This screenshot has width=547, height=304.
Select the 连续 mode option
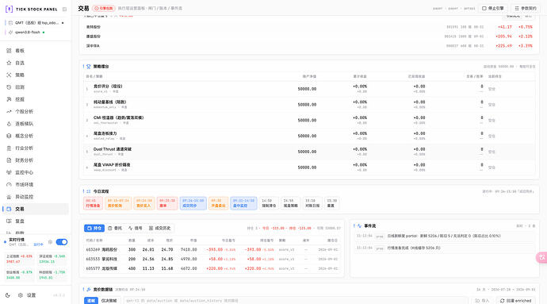(x=91, y=301)
